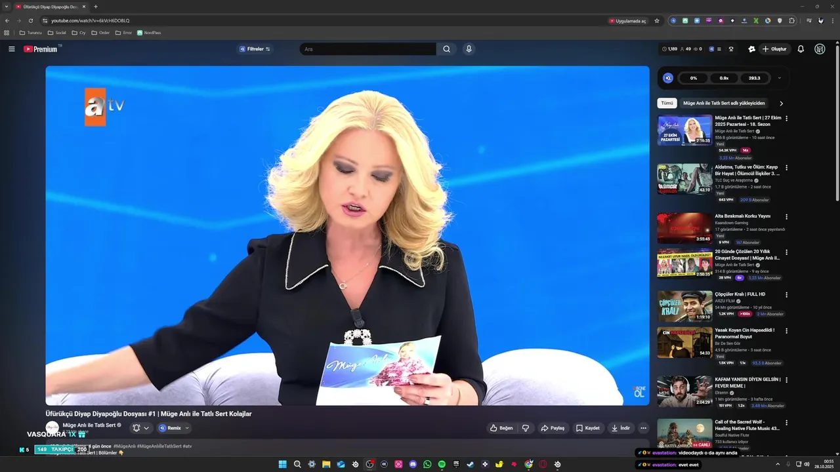
Task: Start voice search with microphone icon
Action: 469,49
